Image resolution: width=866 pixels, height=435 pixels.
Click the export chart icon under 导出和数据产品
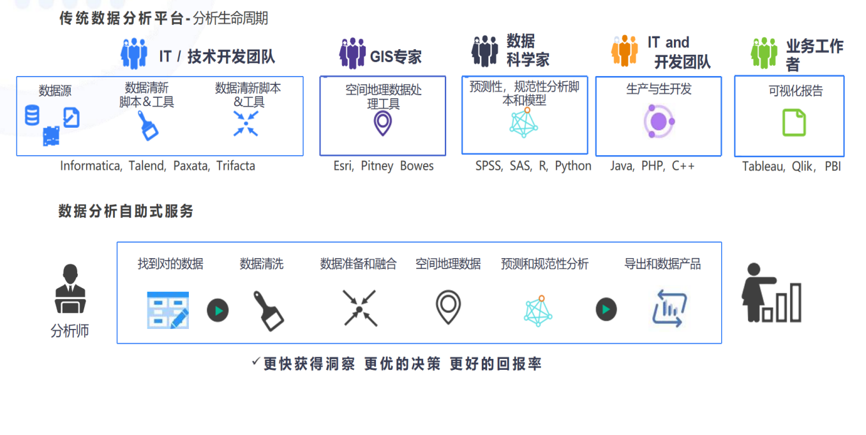coord(669,309)
